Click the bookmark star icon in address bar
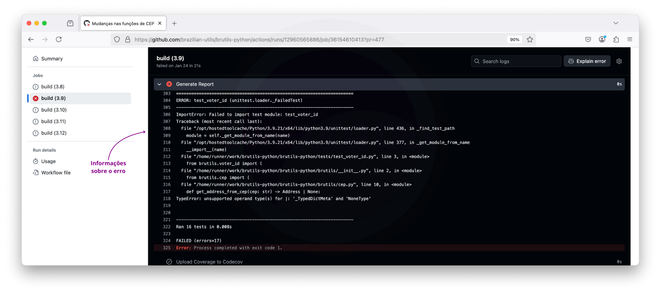661x294 pixels. tap(530, 39)
